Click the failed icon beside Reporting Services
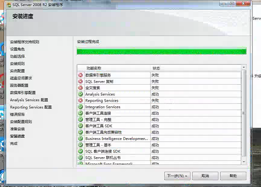Image resolution: width=261 pixels, height=187 pixels. click(81, 100)
